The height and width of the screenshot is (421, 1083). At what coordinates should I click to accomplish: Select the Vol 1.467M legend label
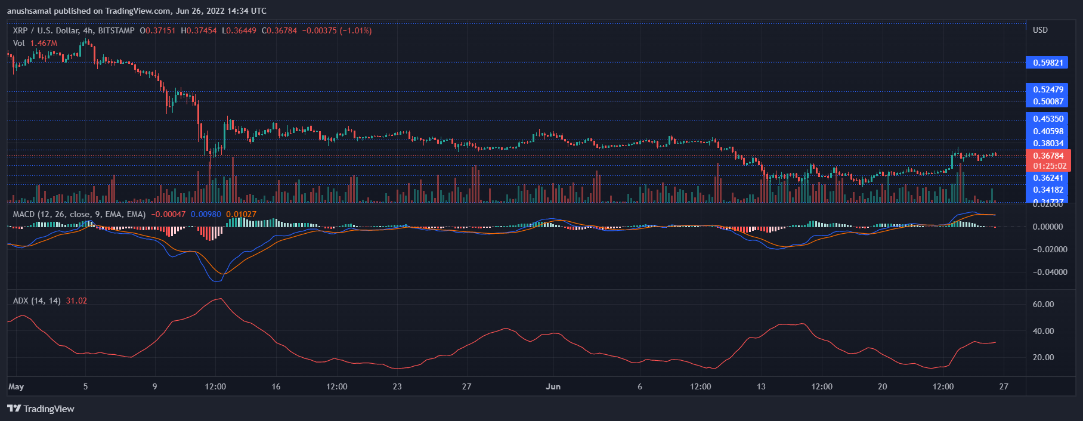click(35, 43)
